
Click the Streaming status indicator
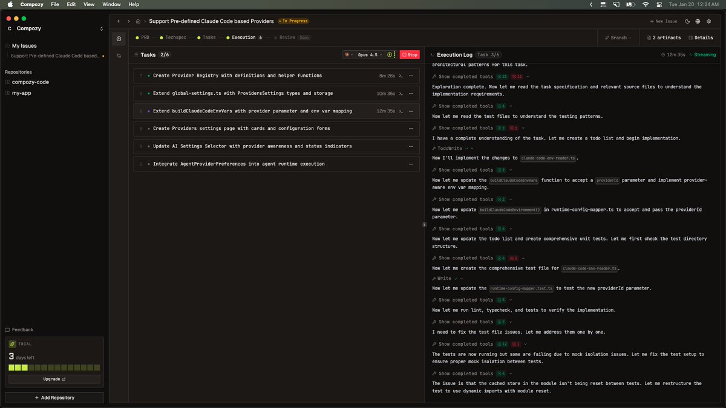coord(702,54)
